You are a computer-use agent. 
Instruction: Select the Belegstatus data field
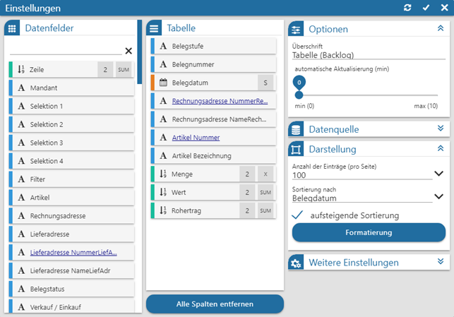click(x=71, y=289)
